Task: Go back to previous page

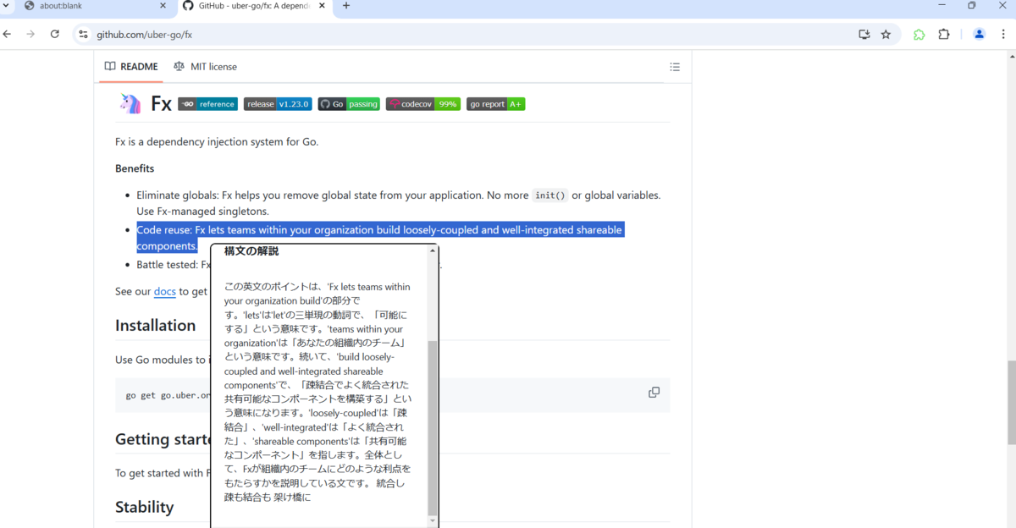Action: click(8, 34)
